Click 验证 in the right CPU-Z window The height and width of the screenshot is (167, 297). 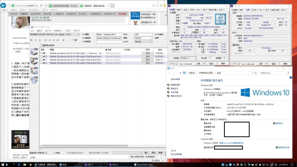273,64
